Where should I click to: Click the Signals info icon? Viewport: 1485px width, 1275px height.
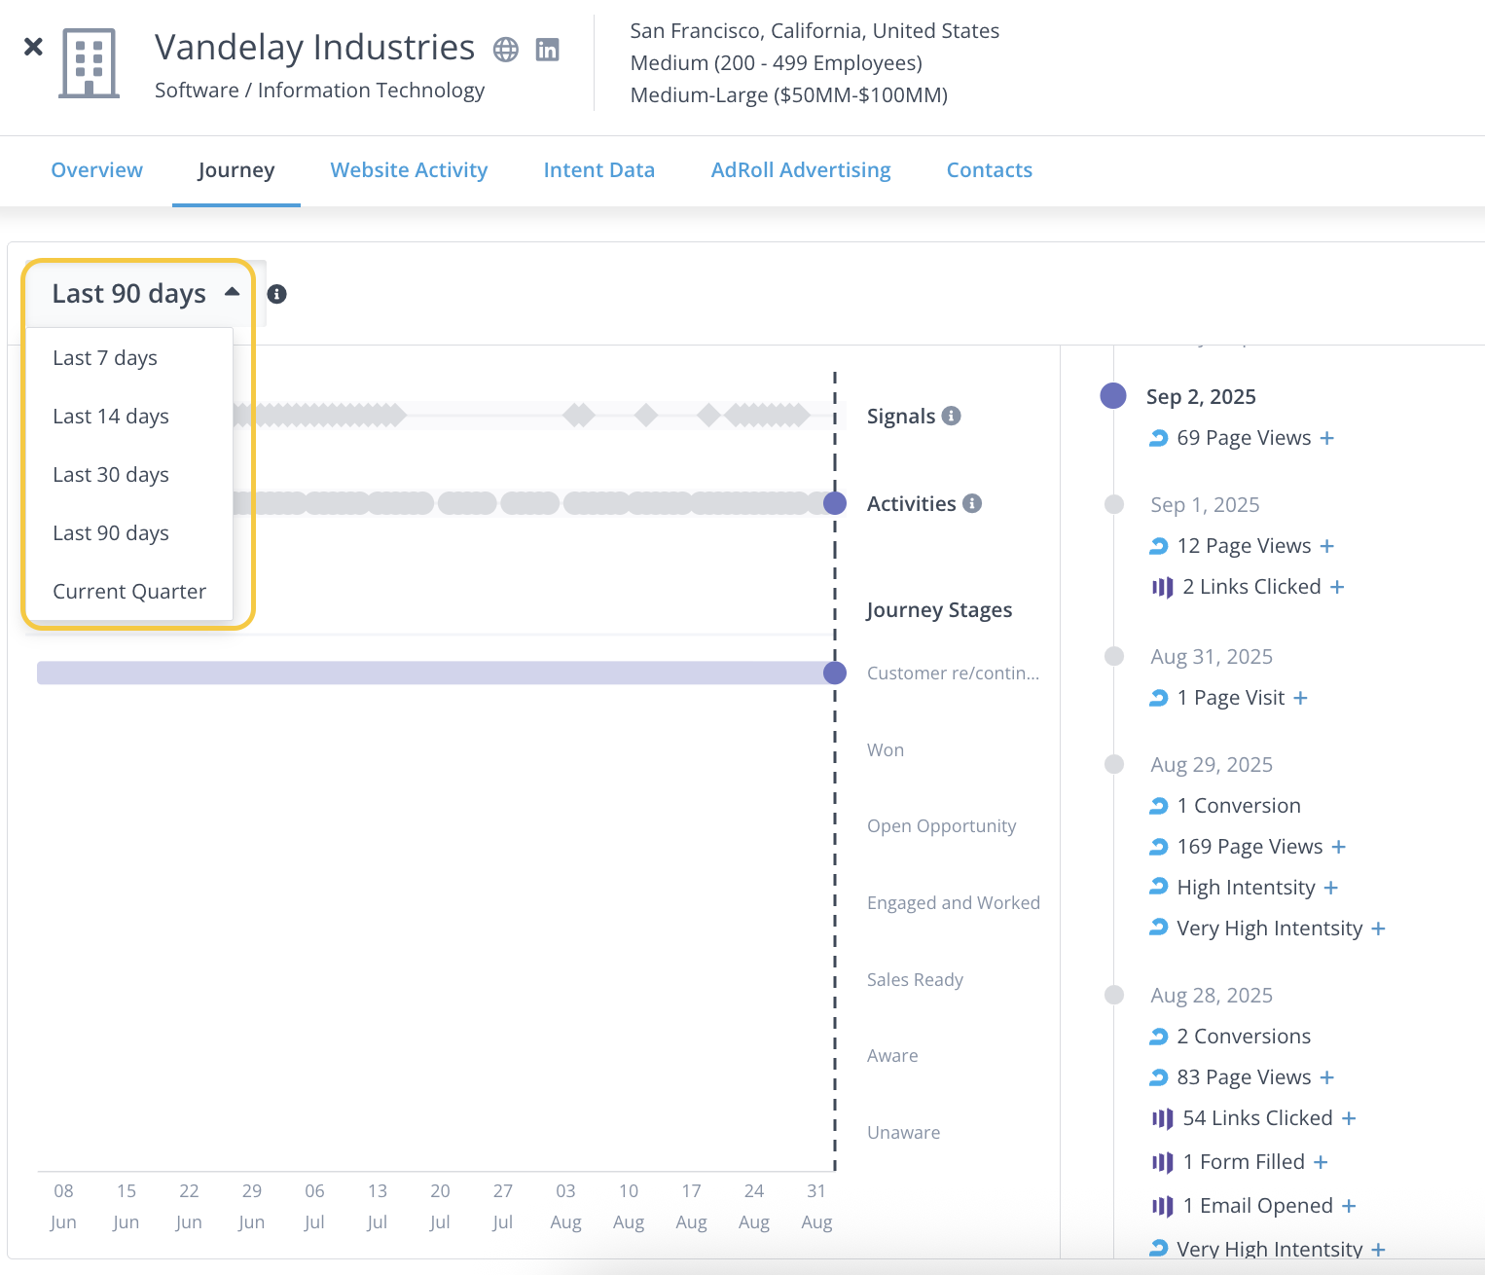(952, 416)
